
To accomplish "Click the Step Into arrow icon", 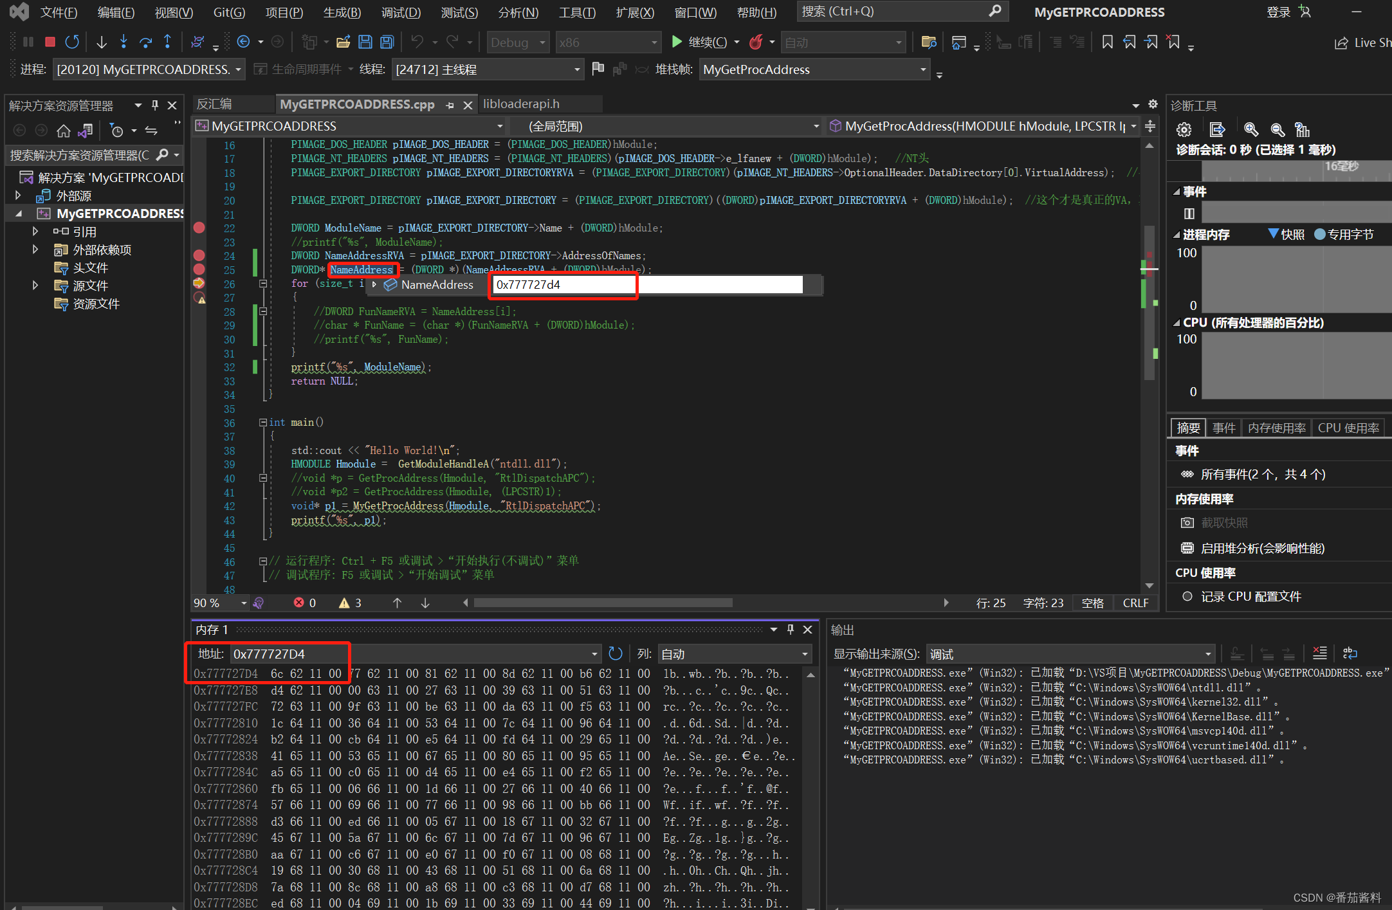I will (124, 42).
